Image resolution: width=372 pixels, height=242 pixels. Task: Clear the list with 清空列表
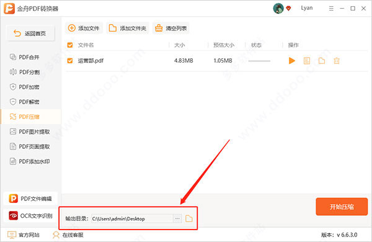[171, 29]
